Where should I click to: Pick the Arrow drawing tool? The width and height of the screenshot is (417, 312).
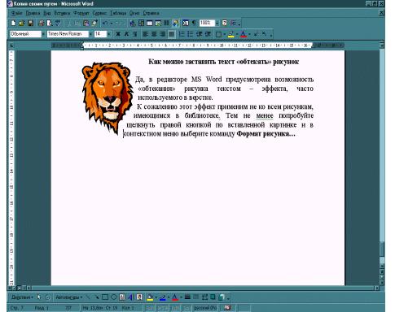point(96,297)
